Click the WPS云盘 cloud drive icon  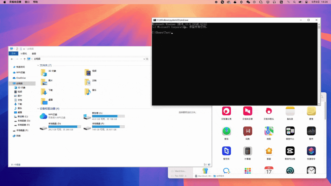pyautogui.click(x=43, y=116)
